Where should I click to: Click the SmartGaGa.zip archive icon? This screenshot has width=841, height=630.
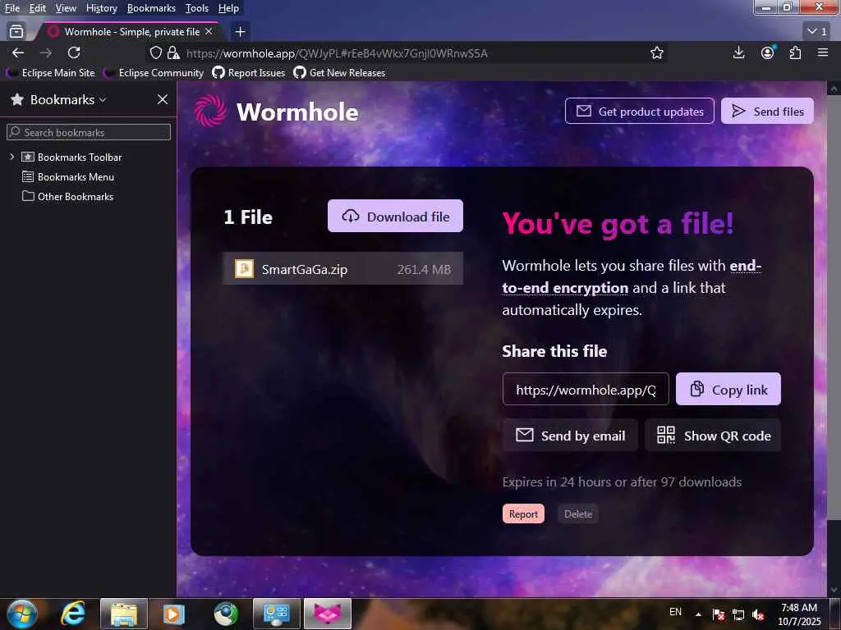[244, 268]
